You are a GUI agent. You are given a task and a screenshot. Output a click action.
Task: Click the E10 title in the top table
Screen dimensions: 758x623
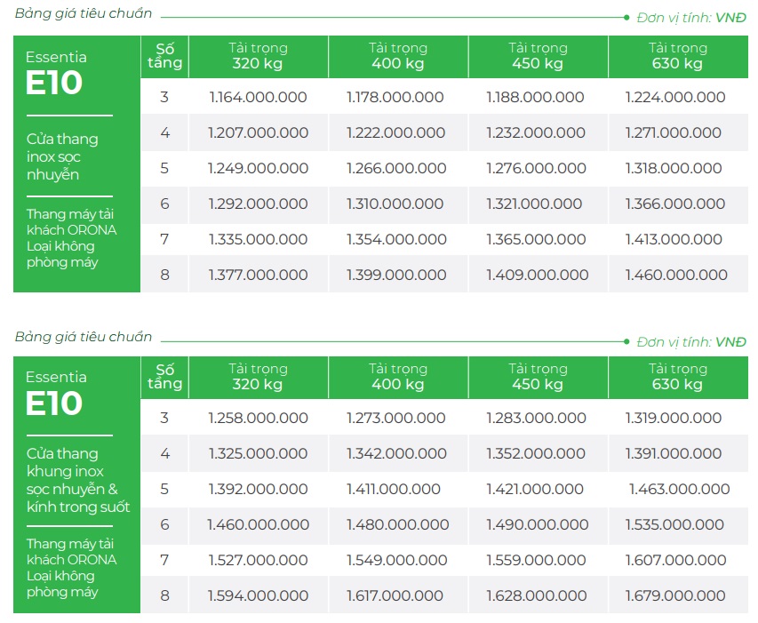(x=54, y=83)
